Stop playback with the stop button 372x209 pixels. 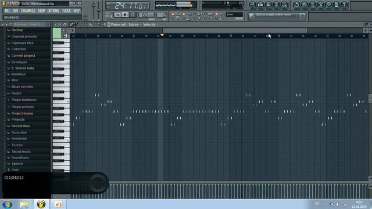pyautogui.click(x=125, y=15)
